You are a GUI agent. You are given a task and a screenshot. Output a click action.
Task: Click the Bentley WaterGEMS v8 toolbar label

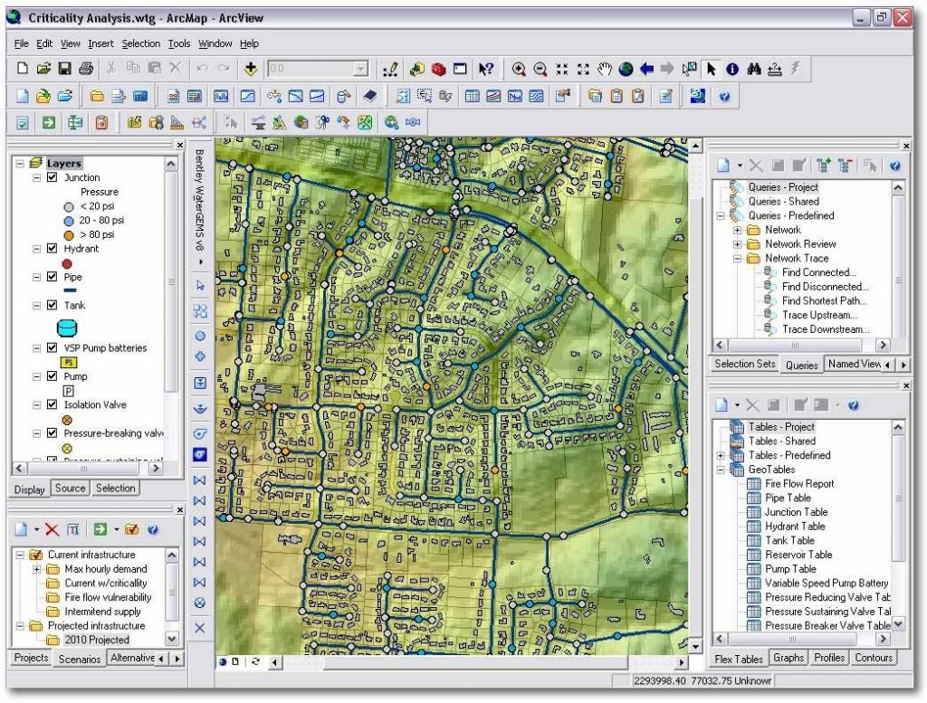(200, 200)
